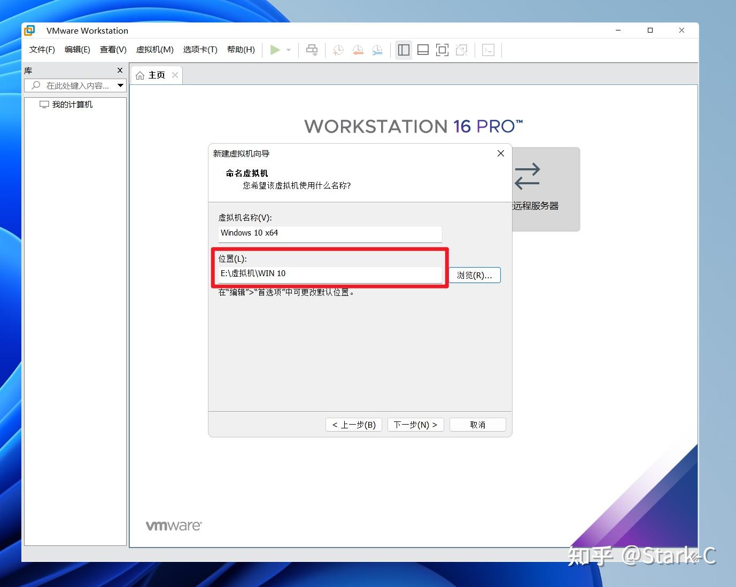736x587 pixels.
Task: Open the Snapshot Manager icon
Action: coord(377,50)
